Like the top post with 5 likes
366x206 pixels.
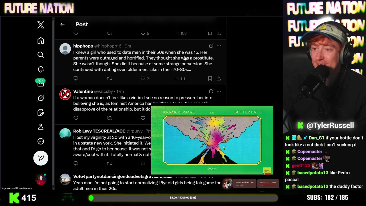[145, 33]
